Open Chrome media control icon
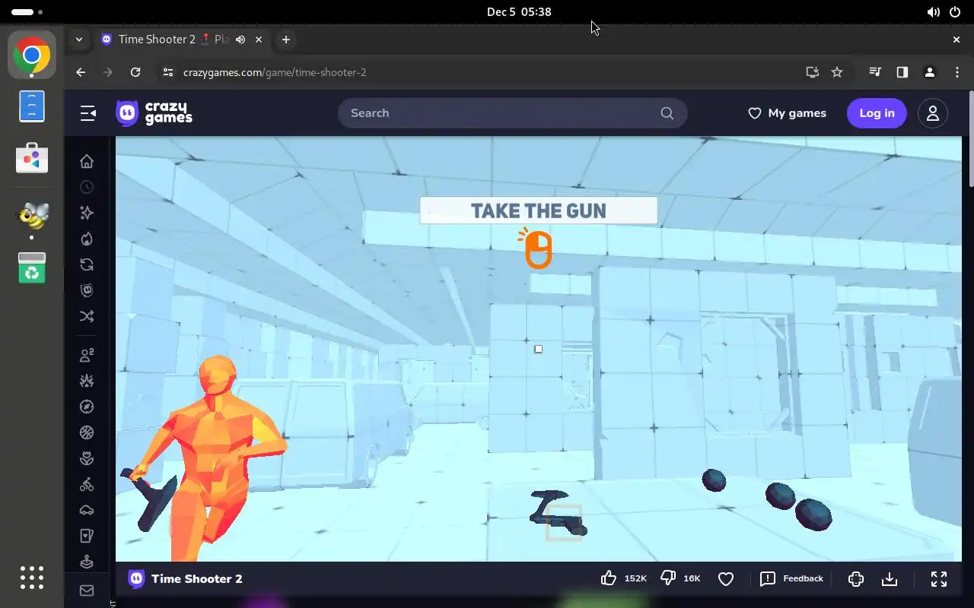974x608 pixels. point(875,72)
